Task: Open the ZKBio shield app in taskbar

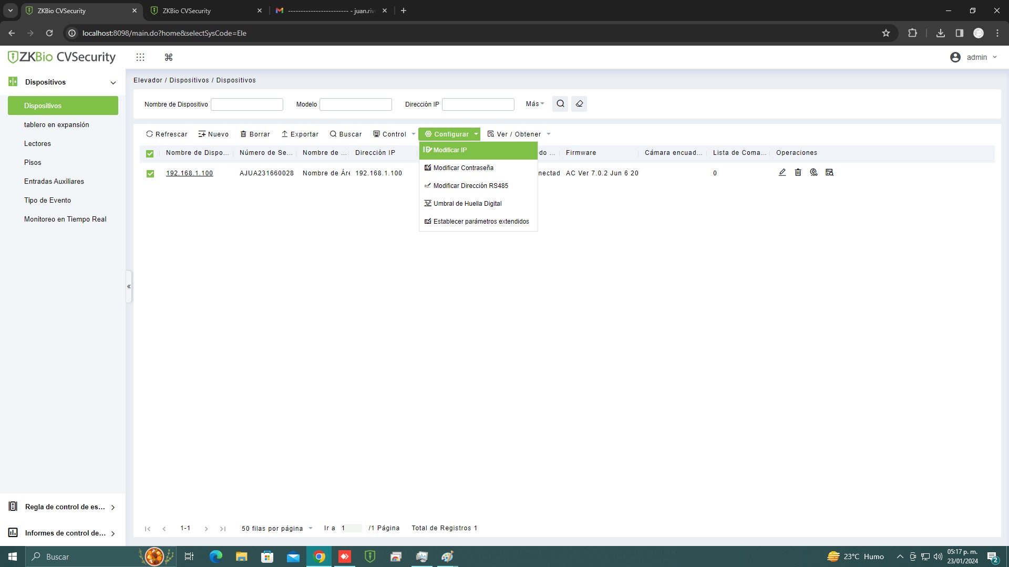Action: click(x=370, y=556)
